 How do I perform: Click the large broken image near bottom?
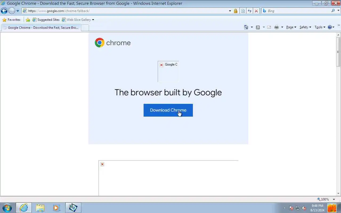point(168,178)
